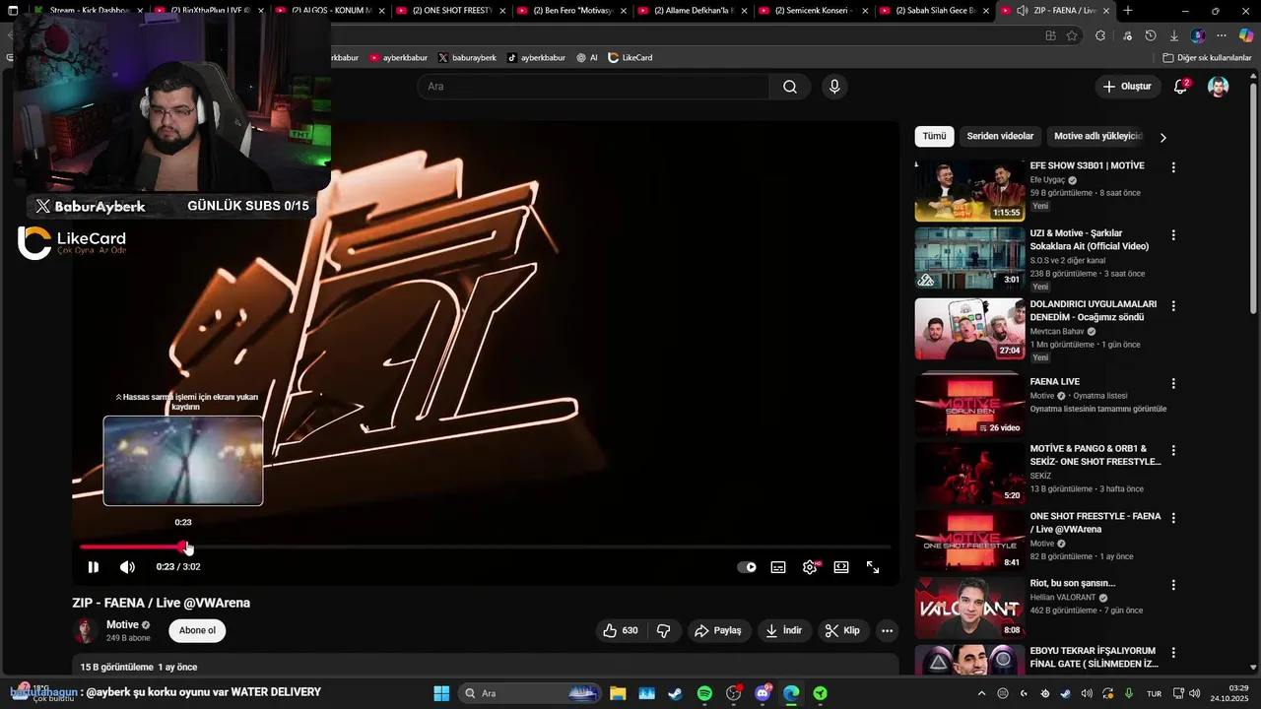The width and height of the screenshot is (1261, 709).
Task: Add page to favorites star icon
Action: pyautogui.click(x=1072, y=35)
